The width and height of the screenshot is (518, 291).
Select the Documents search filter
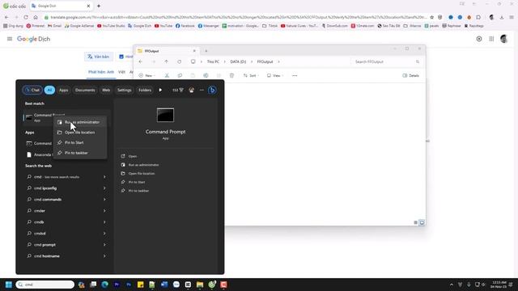(x=85, y=90)
